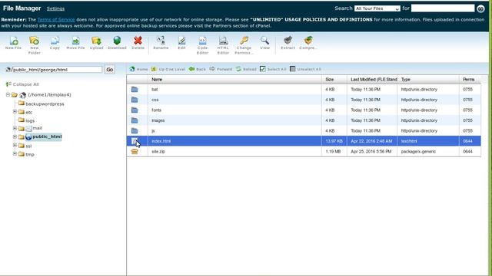492x276 pixels.
Task: Select the fonts folder name
Action: [x=156, y=110]
